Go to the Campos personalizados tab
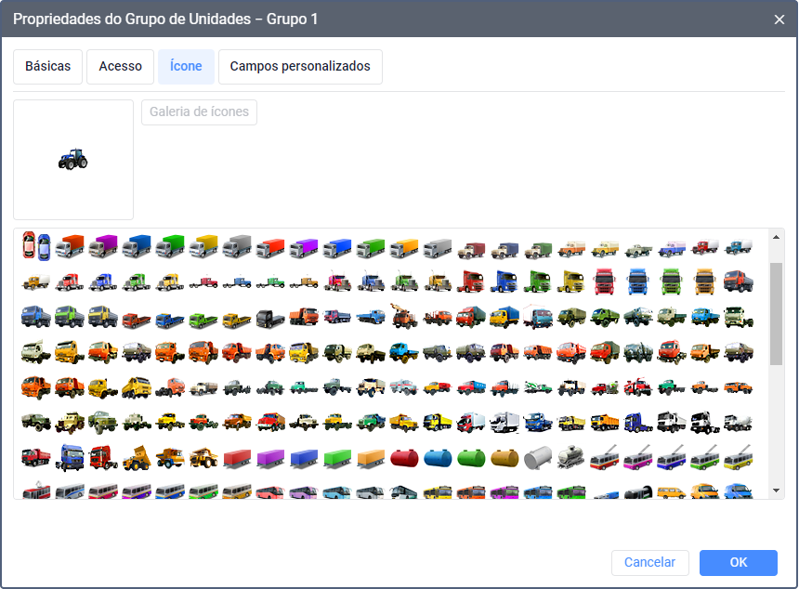The height and width of the screenshot is (589, 799). [300, 66]
